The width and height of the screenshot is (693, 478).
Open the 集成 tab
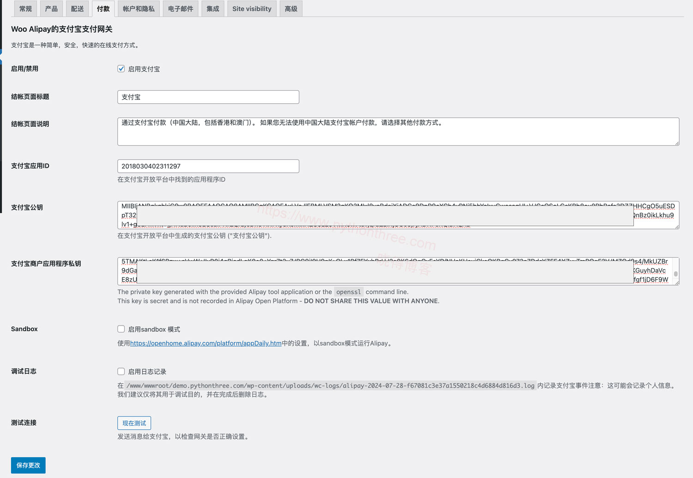(213, 8)
